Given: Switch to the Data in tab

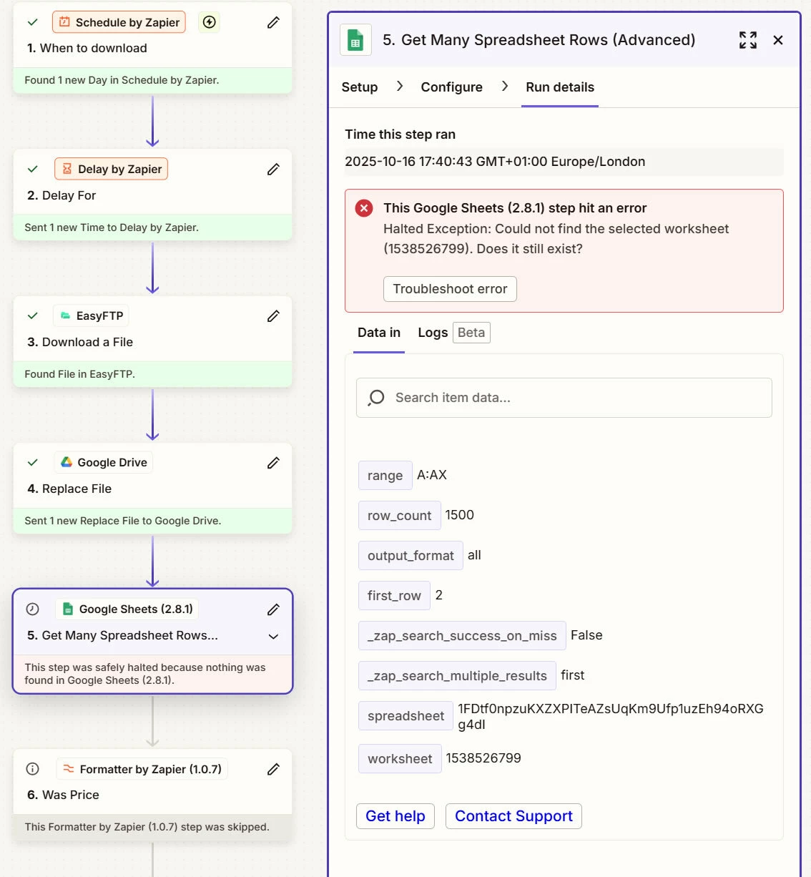Looking at the screenshot, I should (x=379, y=333).
